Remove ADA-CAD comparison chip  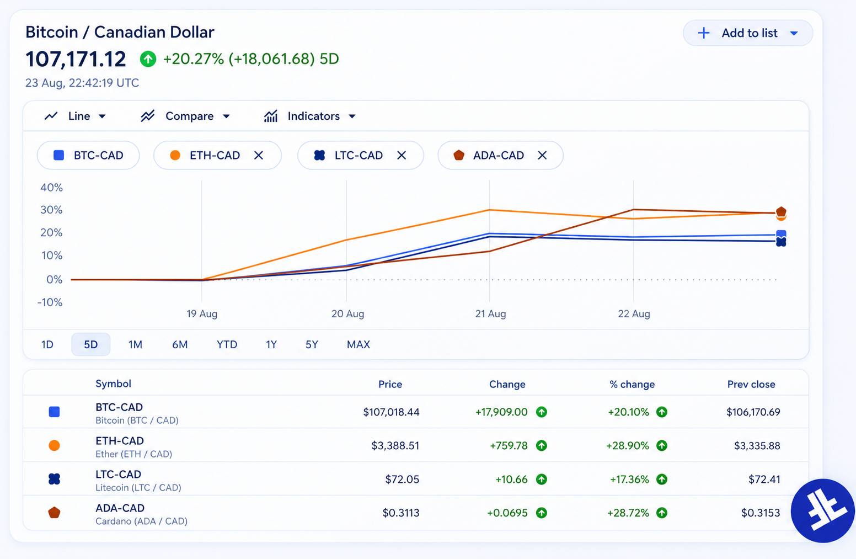(542, 156)
